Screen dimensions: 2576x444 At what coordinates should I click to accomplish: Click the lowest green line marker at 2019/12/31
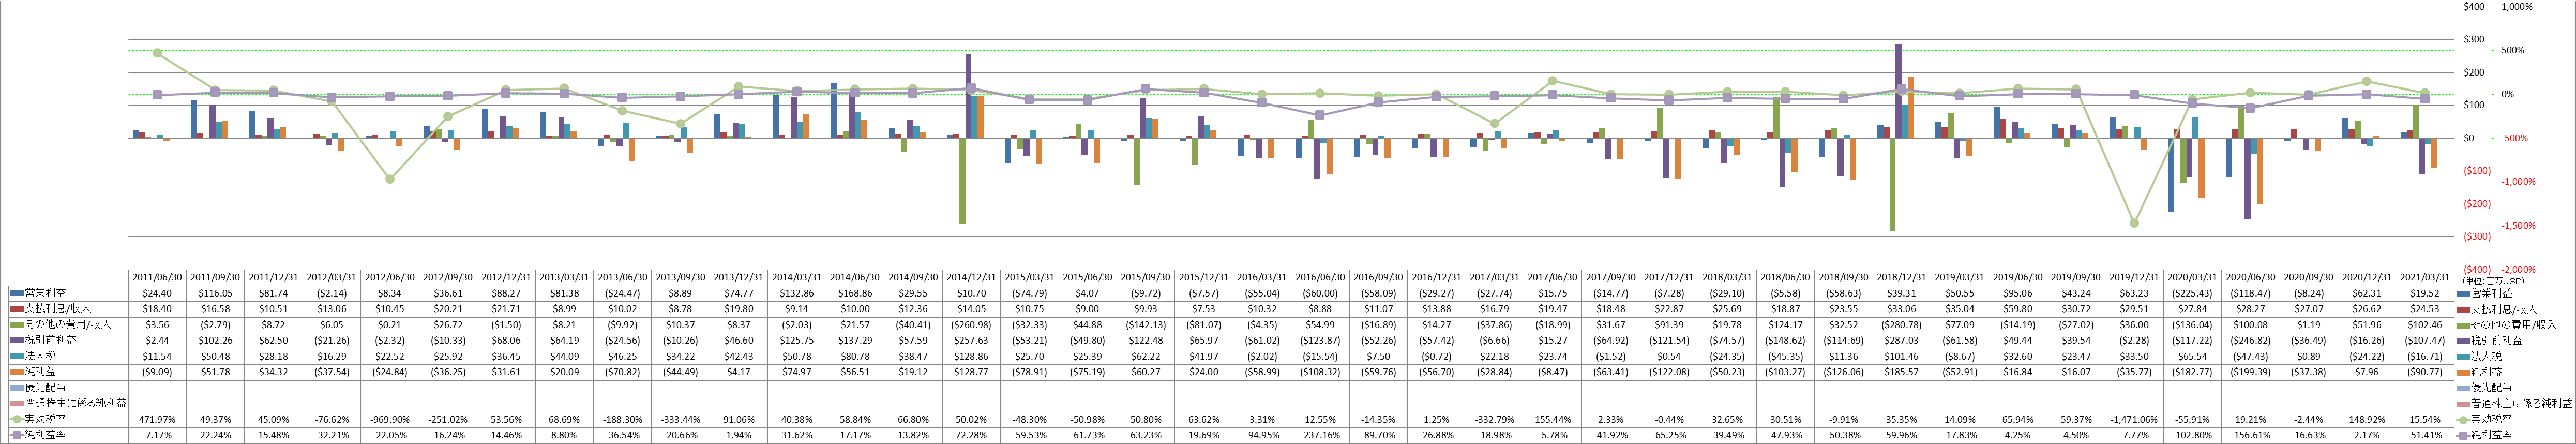pos(2134,223)
